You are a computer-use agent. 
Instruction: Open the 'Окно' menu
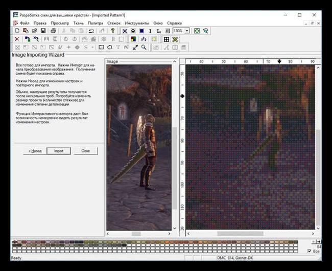point(158,23)
